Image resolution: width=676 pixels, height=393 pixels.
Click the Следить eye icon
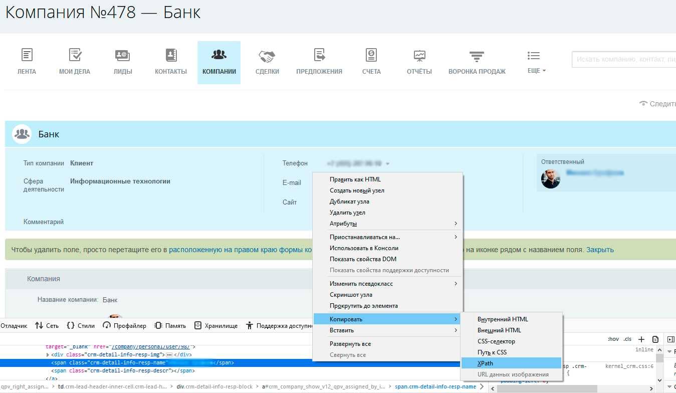coord(643,104)
